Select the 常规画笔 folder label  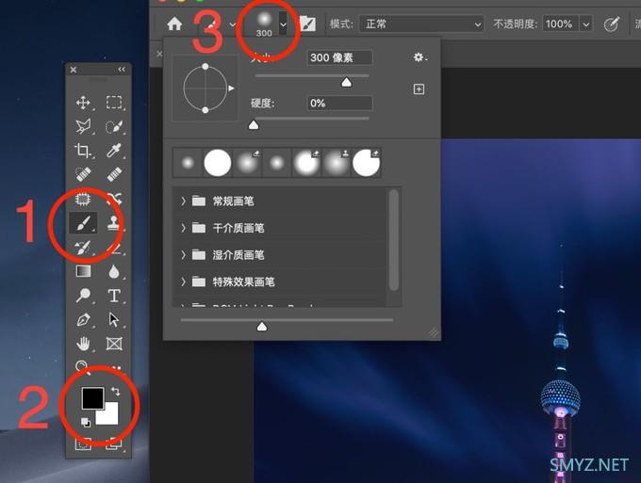(x=233, y=201)
